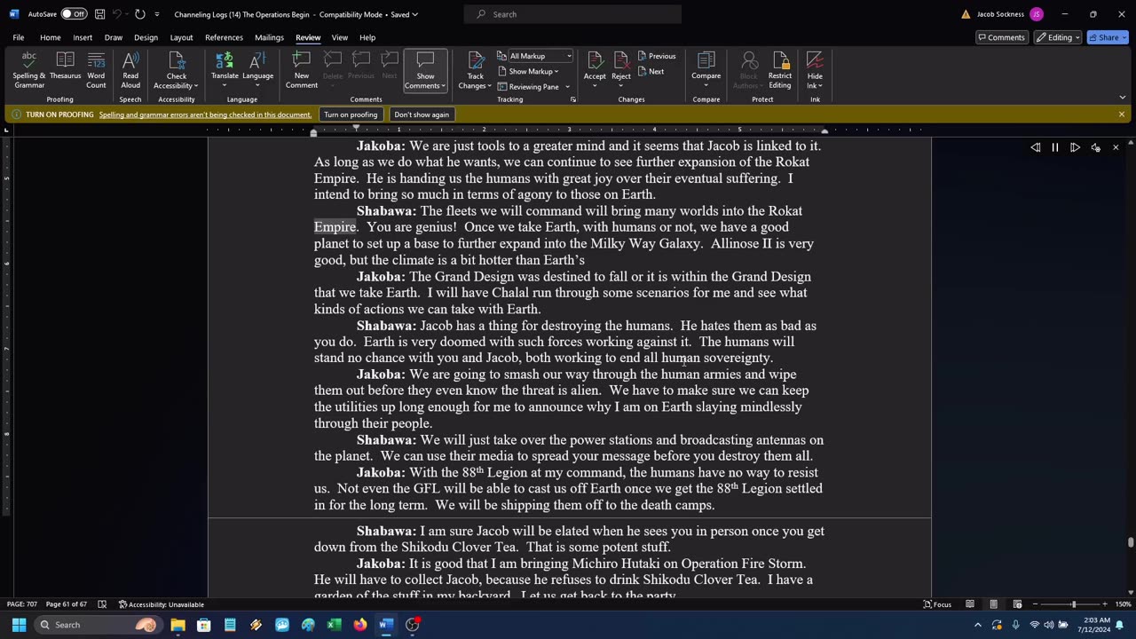Image resolution: width=1136 pixels, height=639 pixels.
Task: Zoom out with the minus button
Action: [x=1036, y=604]
